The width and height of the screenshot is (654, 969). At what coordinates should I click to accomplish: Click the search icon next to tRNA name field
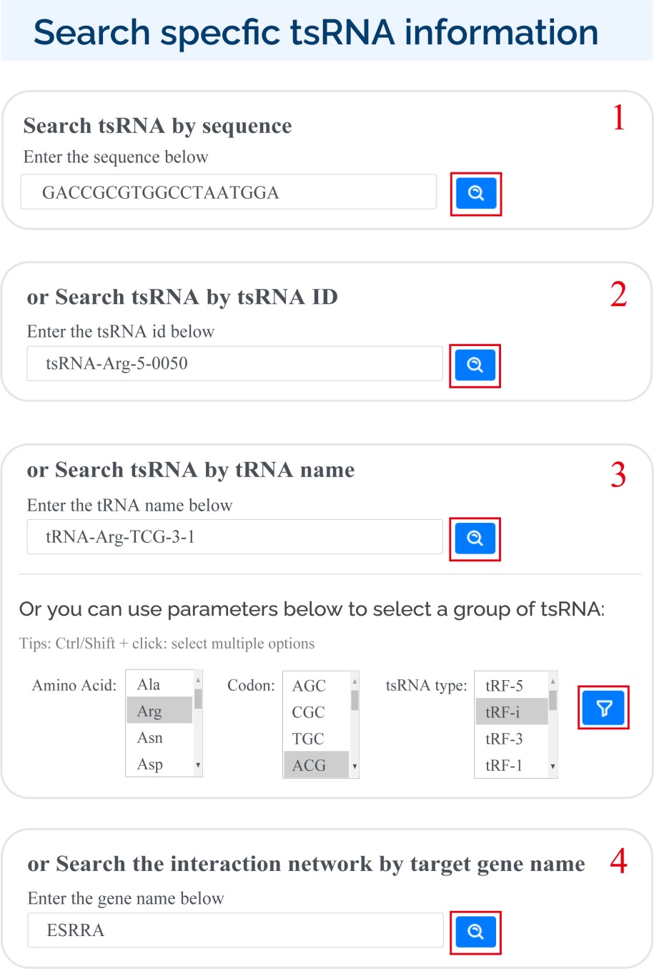(475, 538)
